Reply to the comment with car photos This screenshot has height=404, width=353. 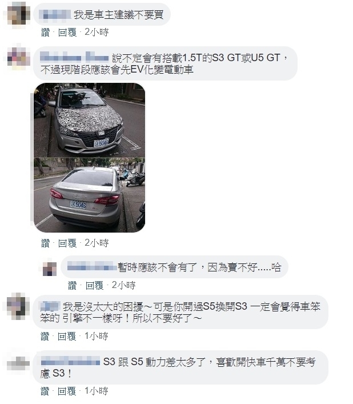pyautogui.click(x=67, y=243)
